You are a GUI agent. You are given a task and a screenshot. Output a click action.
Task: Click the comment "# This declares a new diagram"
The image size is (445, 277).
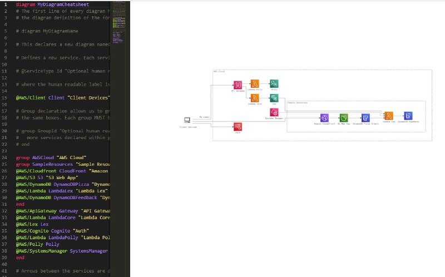[x=63, y=44]
